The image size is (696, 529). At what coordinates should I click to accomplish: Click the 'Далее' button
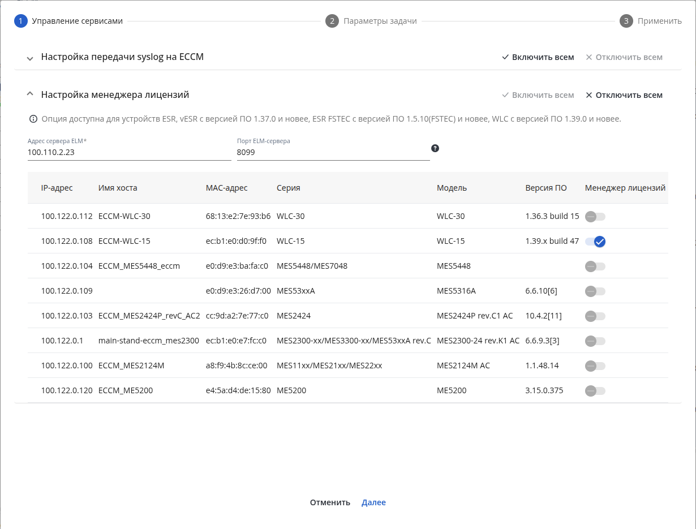(373, 502)
